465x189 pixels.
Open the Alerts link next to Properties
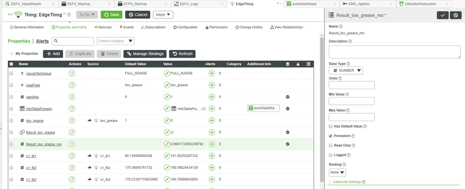coord(42,41)
